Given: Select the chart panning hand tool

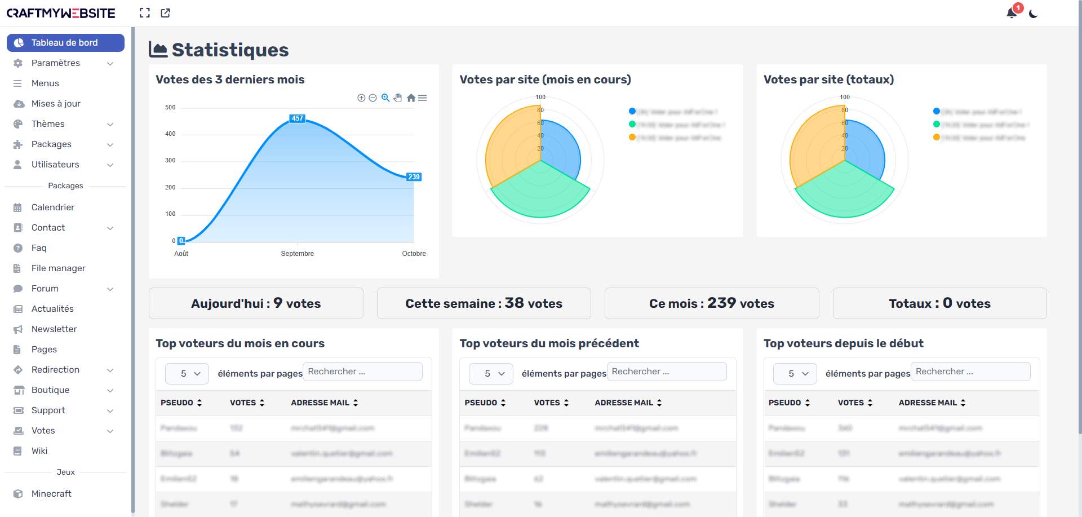Looking at the screenshot, I should [398, 98].
